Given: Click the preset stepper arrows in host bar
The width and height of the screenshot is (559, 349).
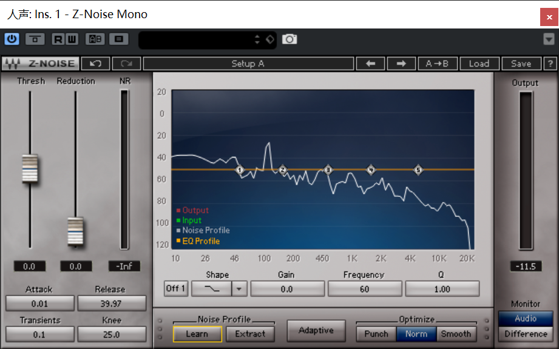Looking at the screenshot, I should point(257,39).
